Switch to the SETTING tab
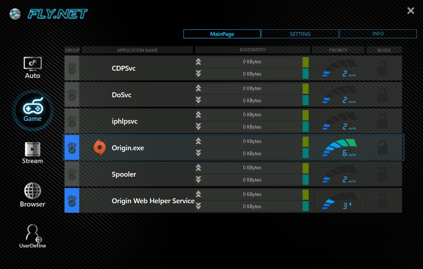This screenshot has height=269, width=423. pyautogui.click(x=300, y=34)
